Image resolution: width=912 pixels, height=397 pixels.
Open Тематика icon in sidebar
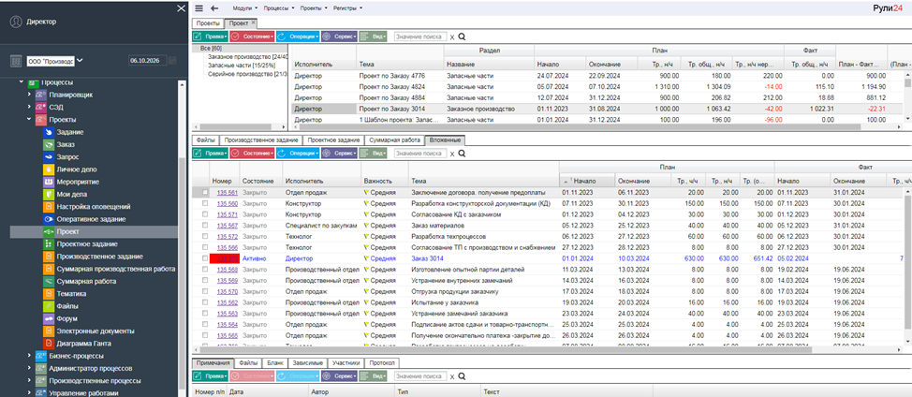tap(49, 293)
